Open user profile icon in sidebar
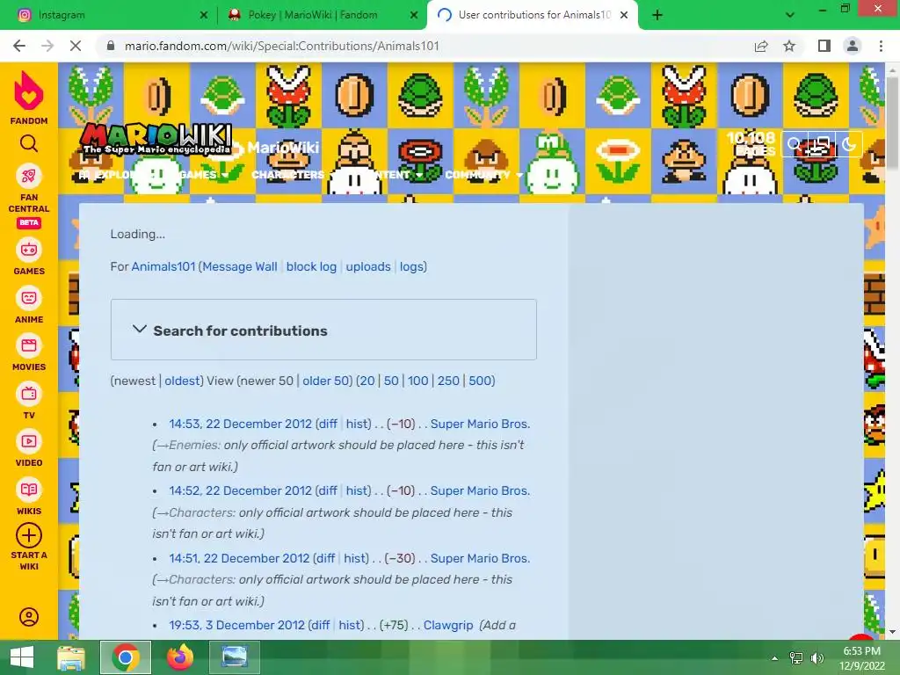 (29, 617)
